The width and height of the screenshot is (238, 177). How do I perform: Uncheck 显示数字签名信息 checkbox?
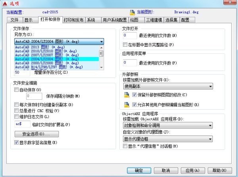pos(16,143)
